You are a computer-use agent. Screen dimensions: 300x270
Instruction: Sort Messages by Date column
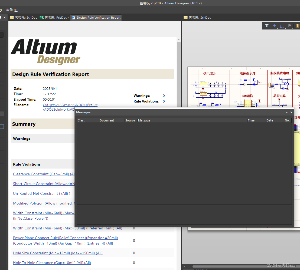click(275, 120)
